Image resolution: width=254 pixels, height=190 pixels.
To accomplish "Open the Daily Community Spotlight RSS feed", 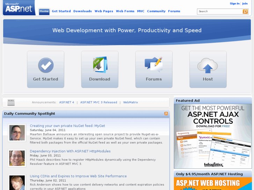I will 166,114.
